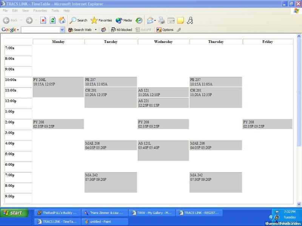Open the Tools menu
This screenshot has height=226, width=302.
[x=55, y=11]
